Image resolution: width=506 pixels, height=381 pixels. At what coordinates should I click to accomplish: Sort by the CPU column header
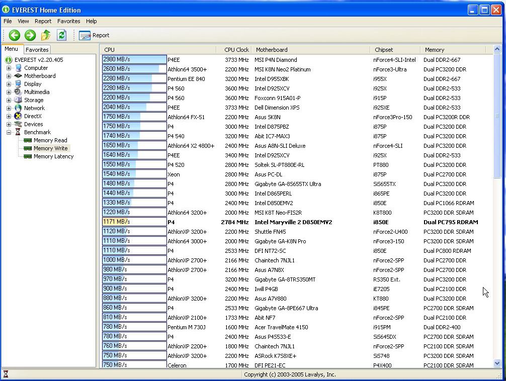pyautogui.click(x=158, y=50)
